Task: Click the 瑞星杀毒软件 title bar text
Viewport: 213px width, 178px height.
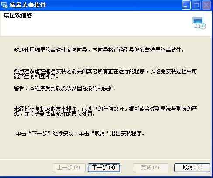Action: tap(27, 5)
